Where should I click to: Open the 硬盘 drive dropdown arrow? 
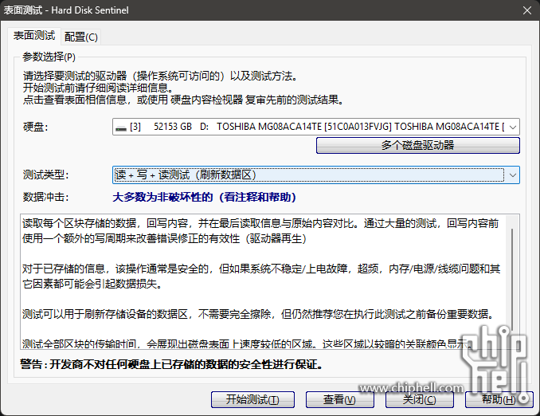pyautogui.click(x=512, y=127)
